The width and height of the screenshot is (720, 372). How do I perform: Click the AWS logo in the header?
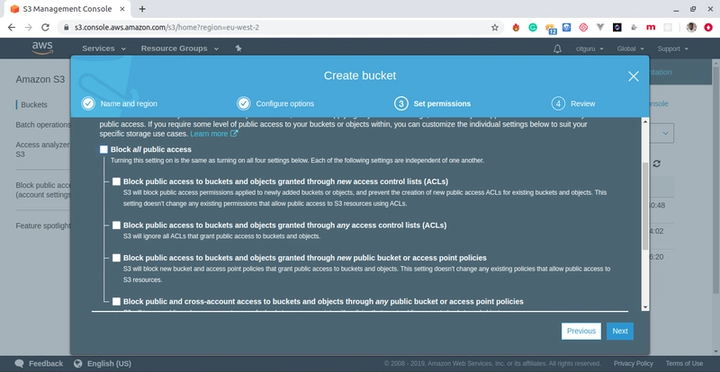pyautogui.click(x=42, y=48)
